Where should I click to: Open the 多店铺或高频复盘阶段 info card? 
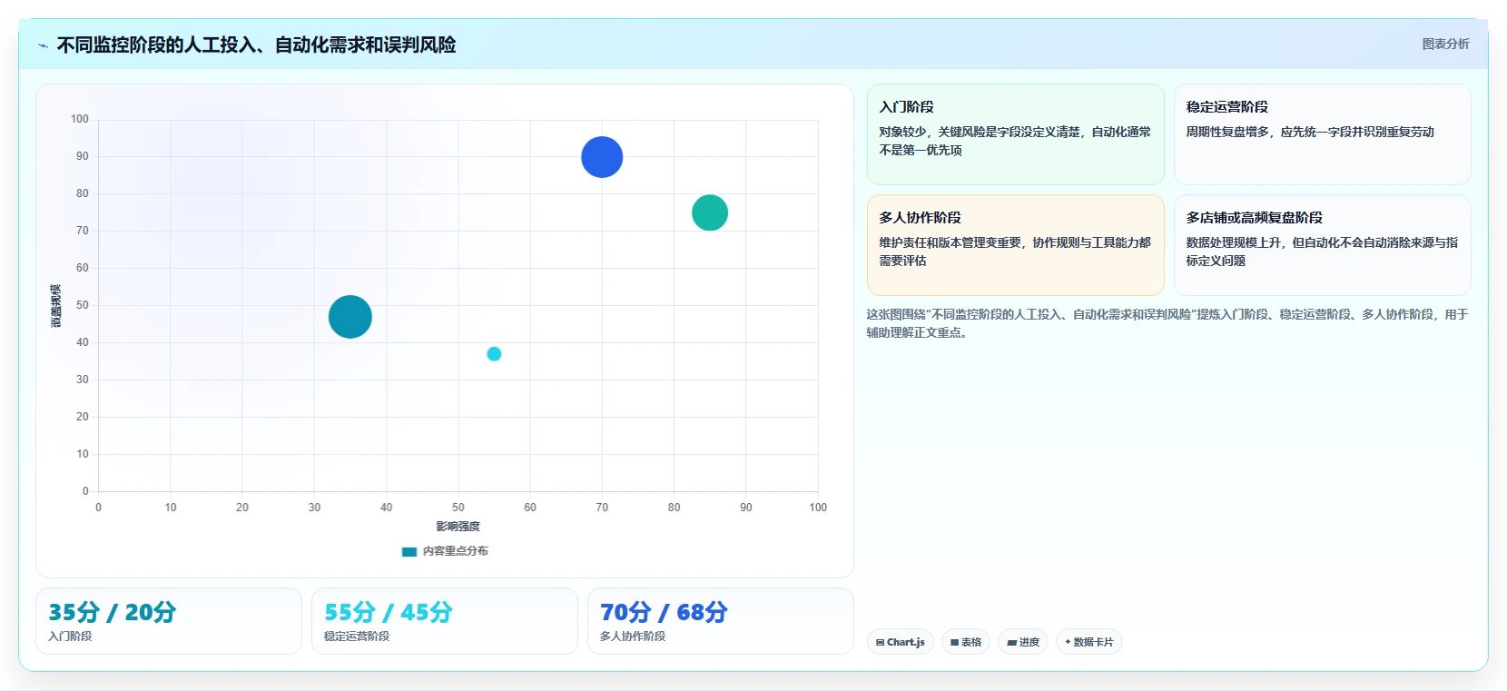tap(1322, 245)
